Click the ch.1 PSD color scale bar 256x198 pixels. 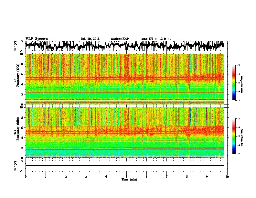[x=234, y=83]
